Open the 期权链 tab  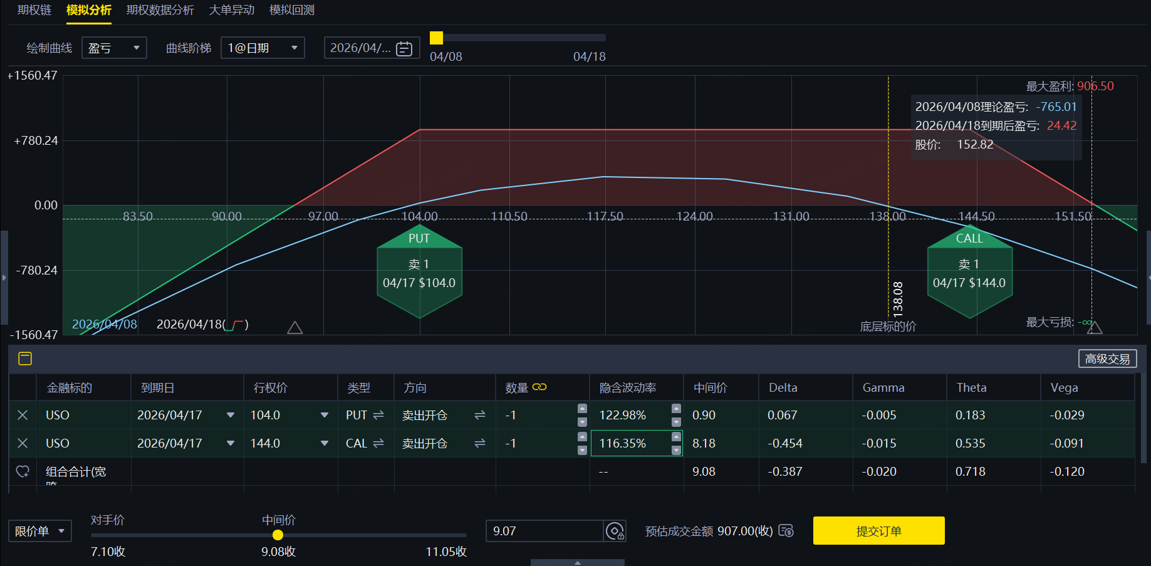(x=34, y=10)
